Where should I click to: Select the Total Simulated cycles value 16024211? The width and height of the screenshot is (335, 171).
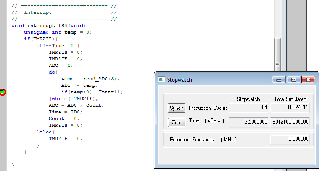tap(290, 108)
